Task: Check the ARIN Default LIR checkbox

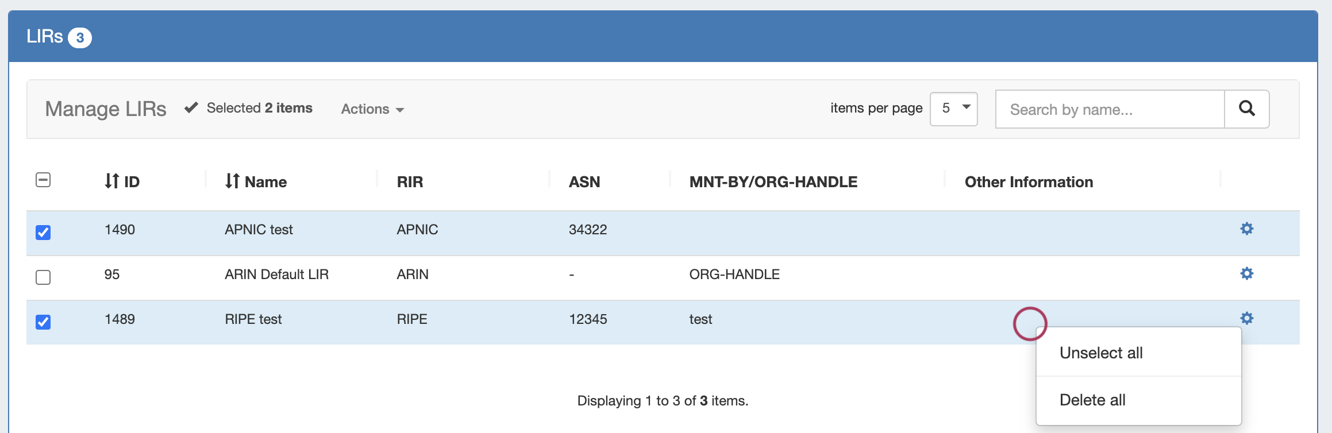Action: [43, 277]
